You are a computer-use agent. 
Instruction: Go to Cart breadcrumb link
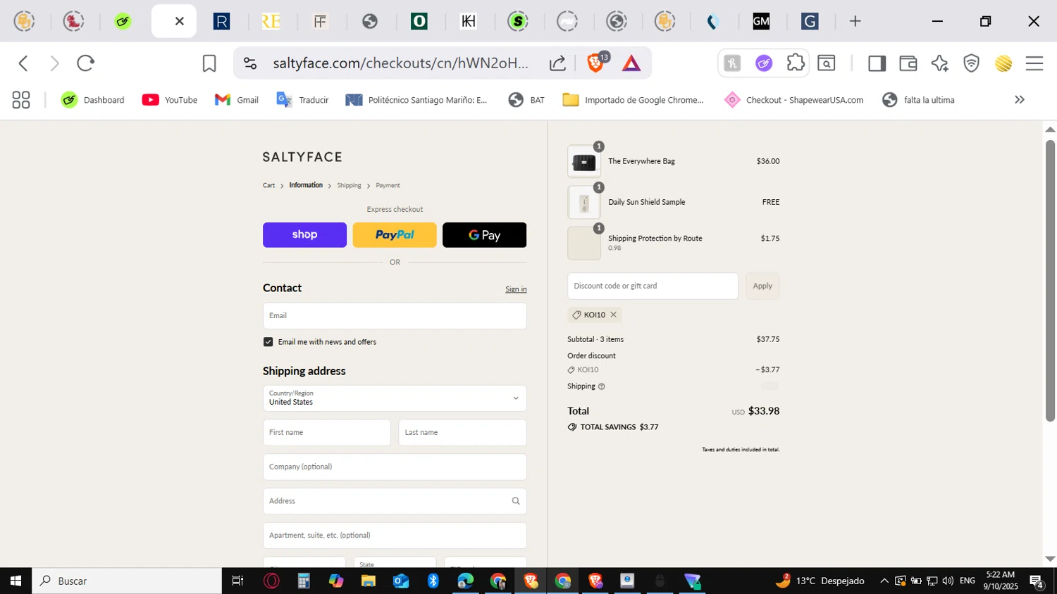(x=268, y=185)
